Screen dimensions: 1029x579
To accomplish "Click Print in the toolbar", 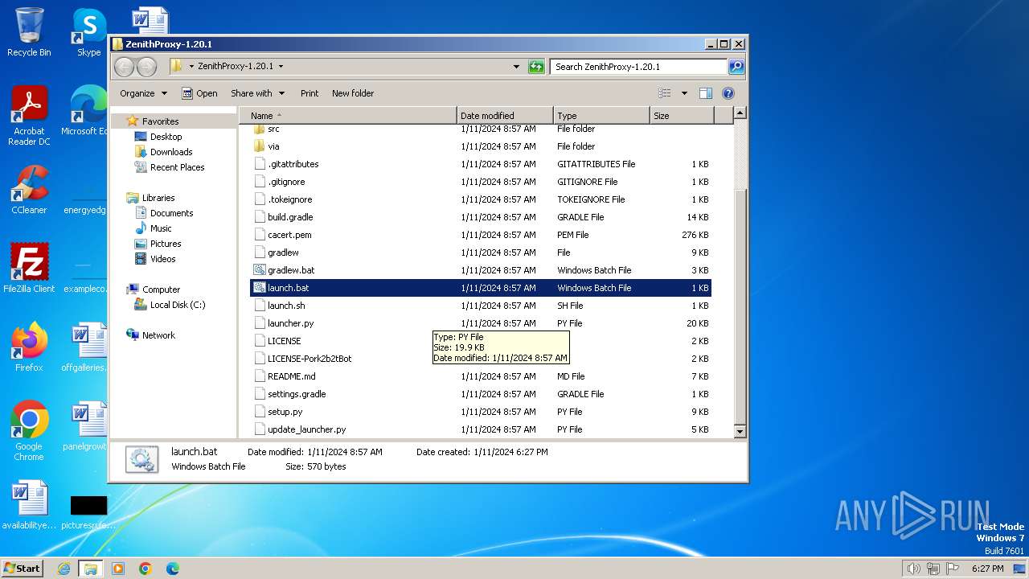I will point(310,93).
